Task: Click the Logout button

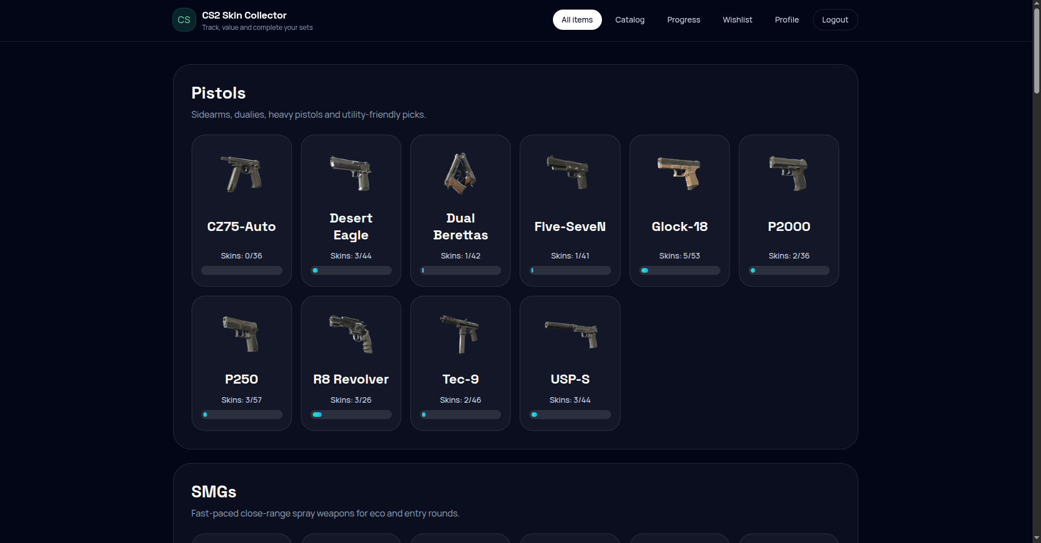Action: pos(835,20)
